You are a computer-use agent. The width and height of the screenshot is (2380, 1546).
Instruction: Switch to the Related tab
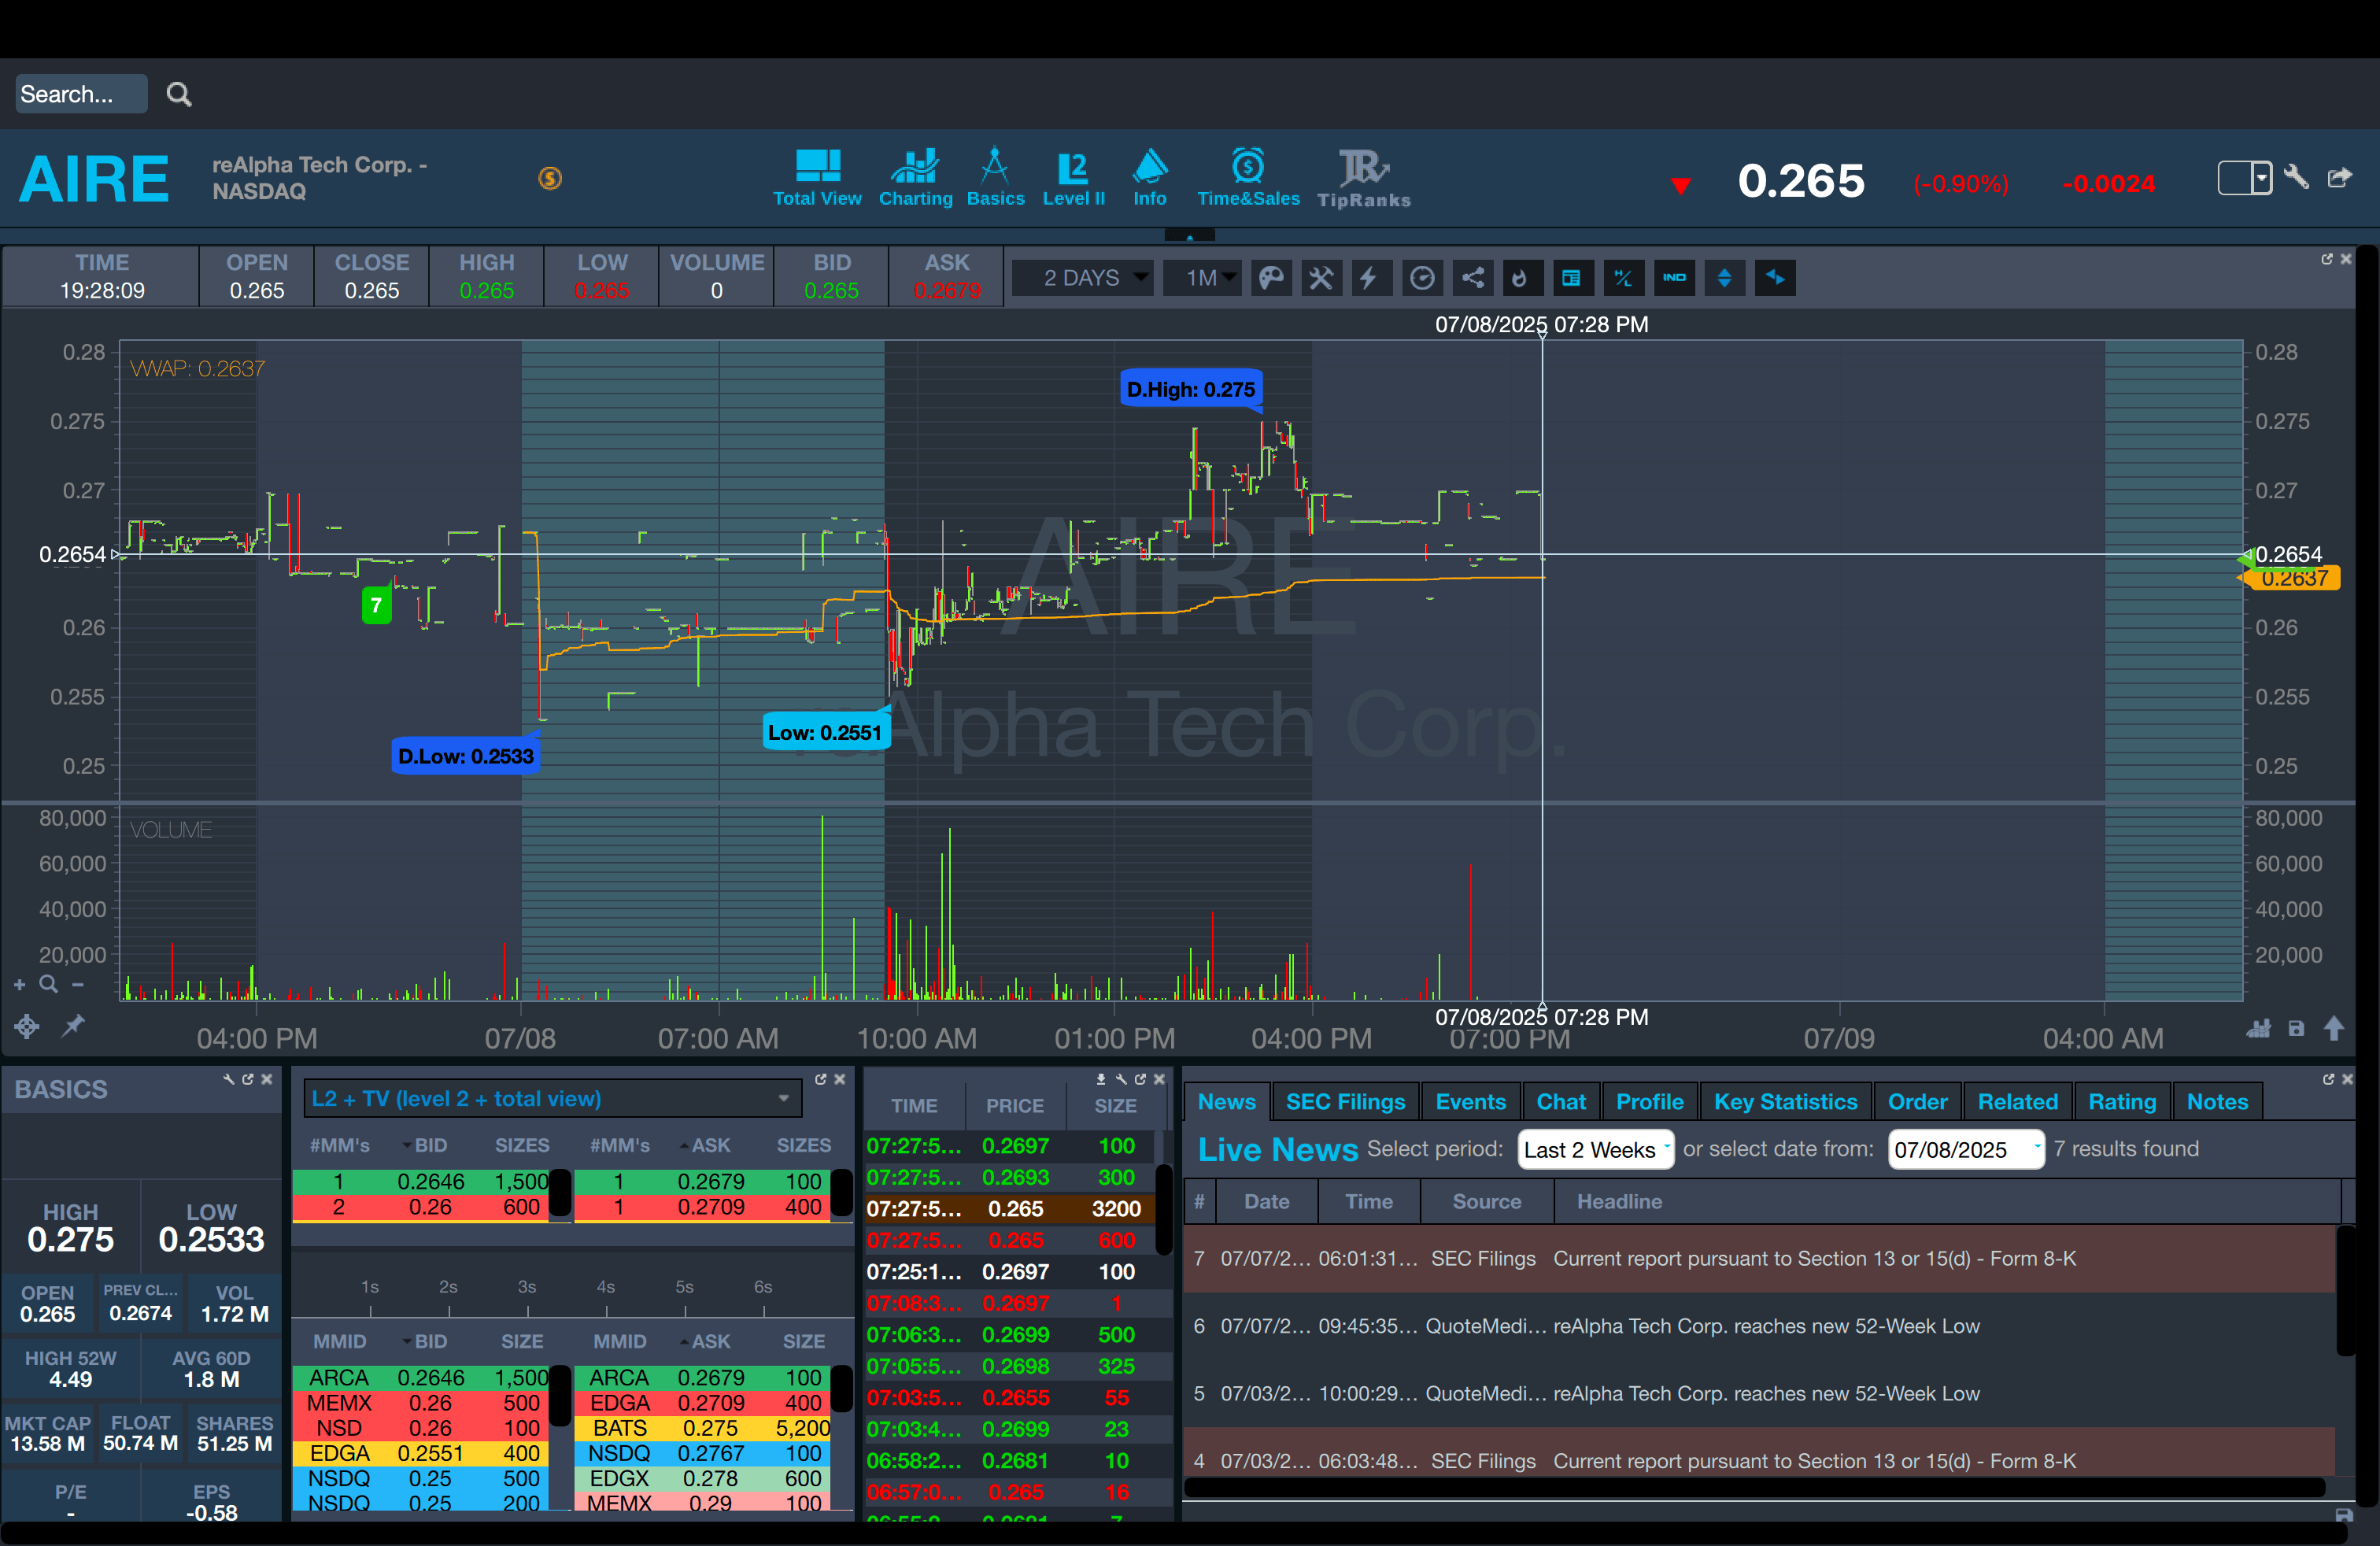coord(2018,1101)
